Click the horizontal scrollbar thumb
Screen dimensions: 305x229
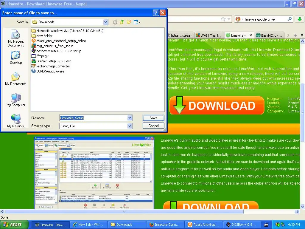pyautogui.click(x=124, y=211)
